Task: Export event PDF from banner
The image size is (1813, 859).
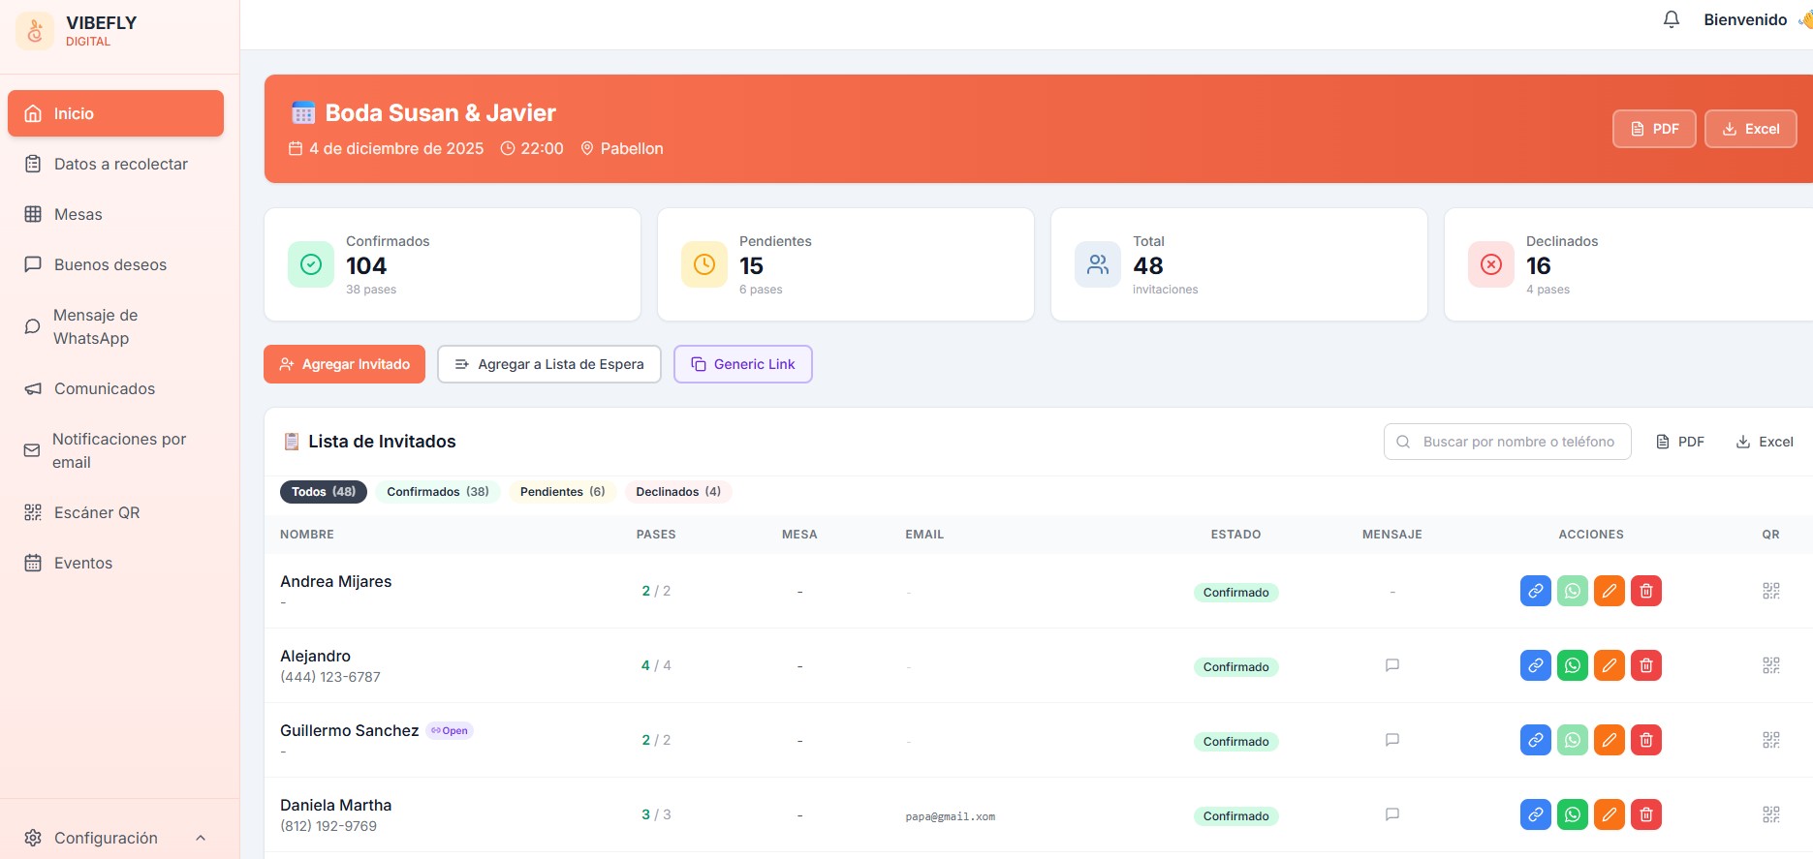Action: [1654, 129]
